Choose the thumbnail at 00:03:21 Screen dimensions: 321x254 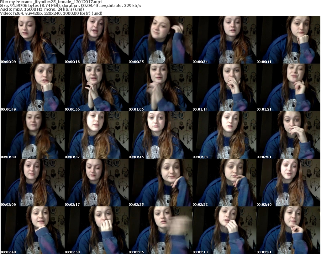point(288,230)
